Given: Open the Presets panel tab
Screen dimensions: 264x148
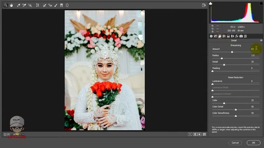Looking at the screenshot, I should (245, 36).
